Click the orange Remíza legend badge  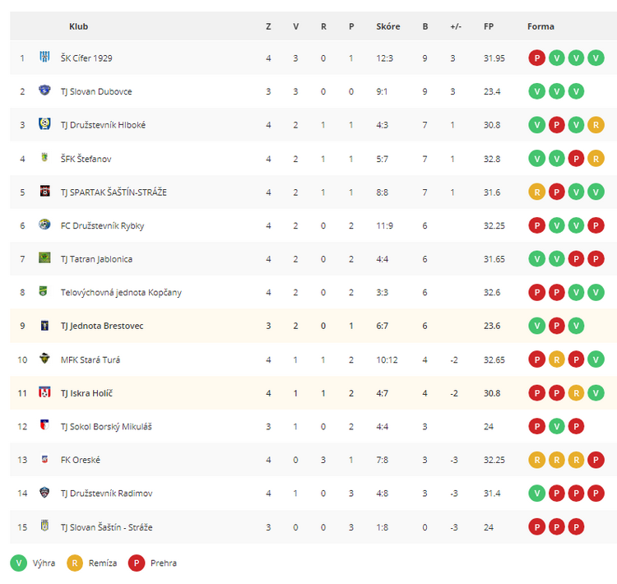point(75,563)
